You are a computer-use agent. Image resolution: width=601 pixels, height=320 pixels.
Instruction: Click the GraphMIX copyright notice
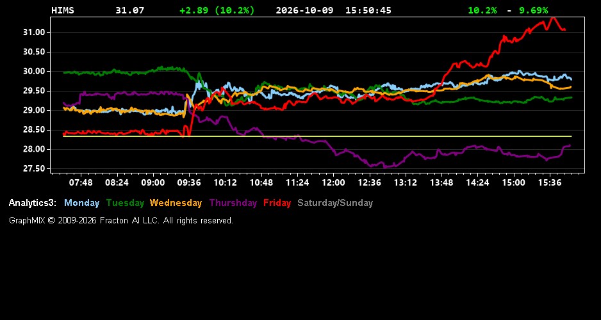coord(121,220)
